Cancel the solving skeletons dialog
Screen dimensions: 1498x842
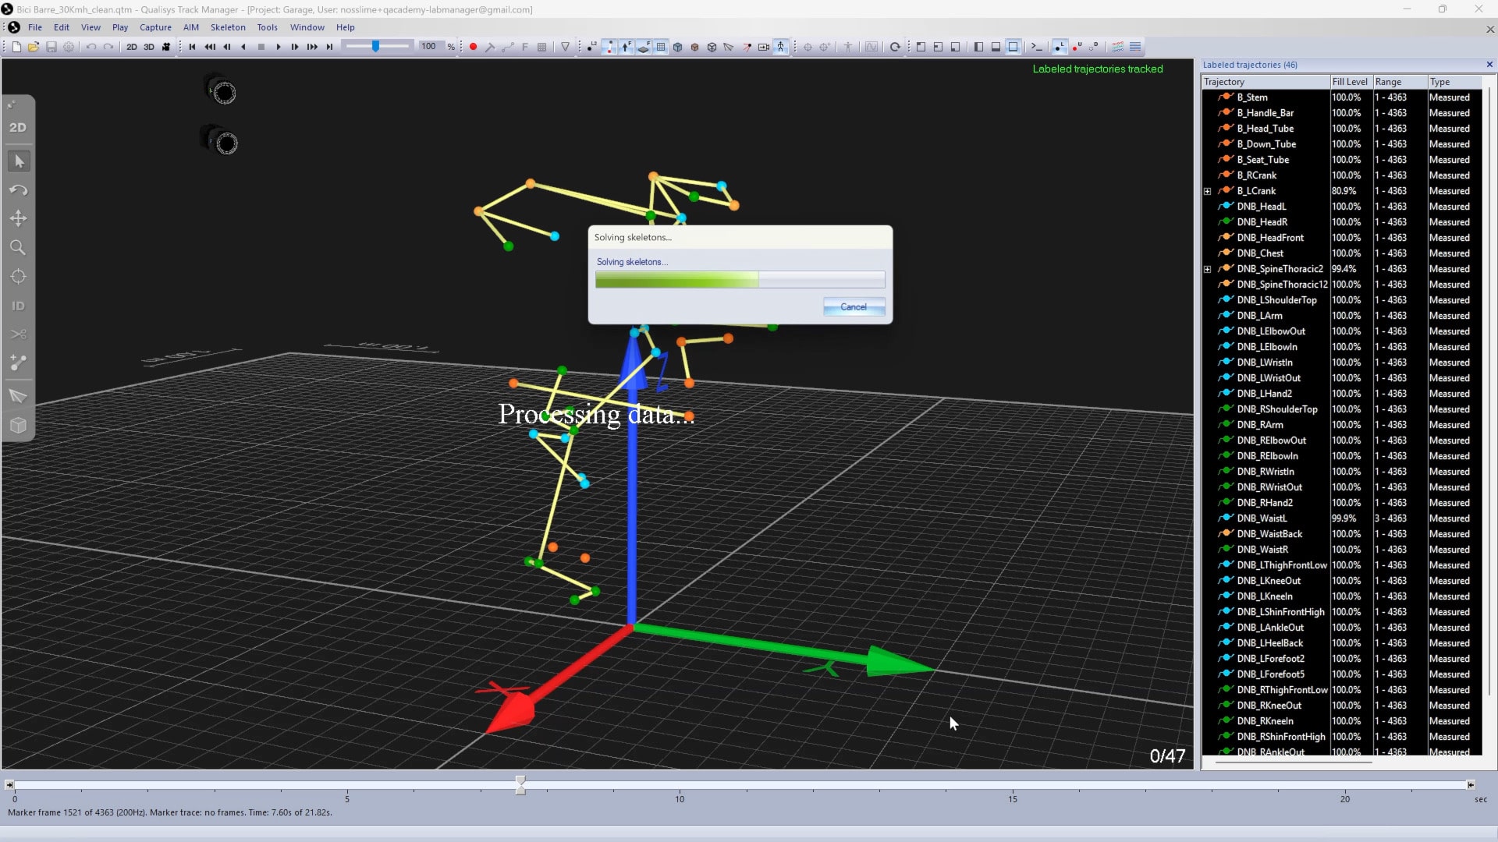(854, 306)
